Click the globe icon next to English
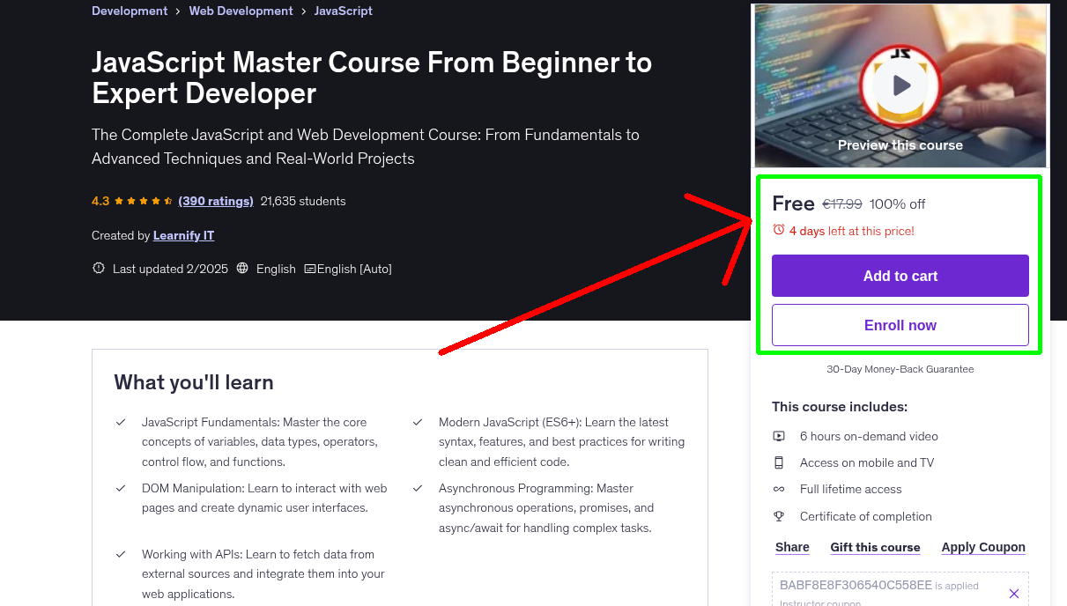Image resolution: width=1067 pixels, height=606 pixels. [x=243, y=269]
